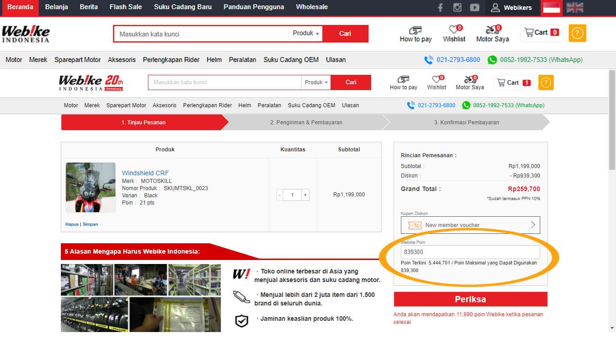Click the quantity field showing 1
Image resolution: width=616 pixels, height=346 pixels.
pyautogui.click(x=293, y=195)
